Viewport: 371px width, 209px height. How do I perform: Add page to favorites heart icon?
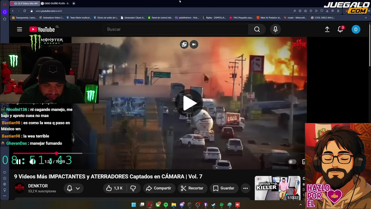(x=322, y=11)
